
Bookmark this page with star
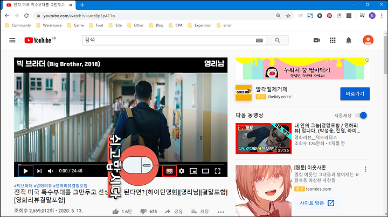(x=288, y=16)
